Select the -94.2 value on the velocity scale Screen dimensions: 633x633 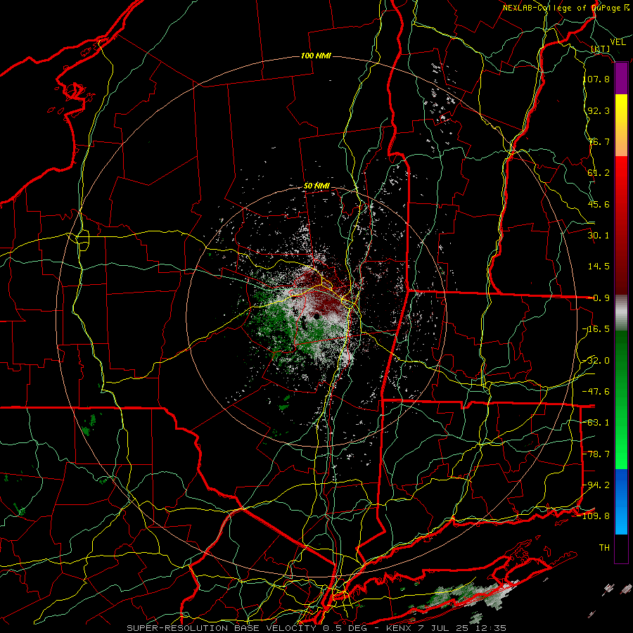[596, 485]
